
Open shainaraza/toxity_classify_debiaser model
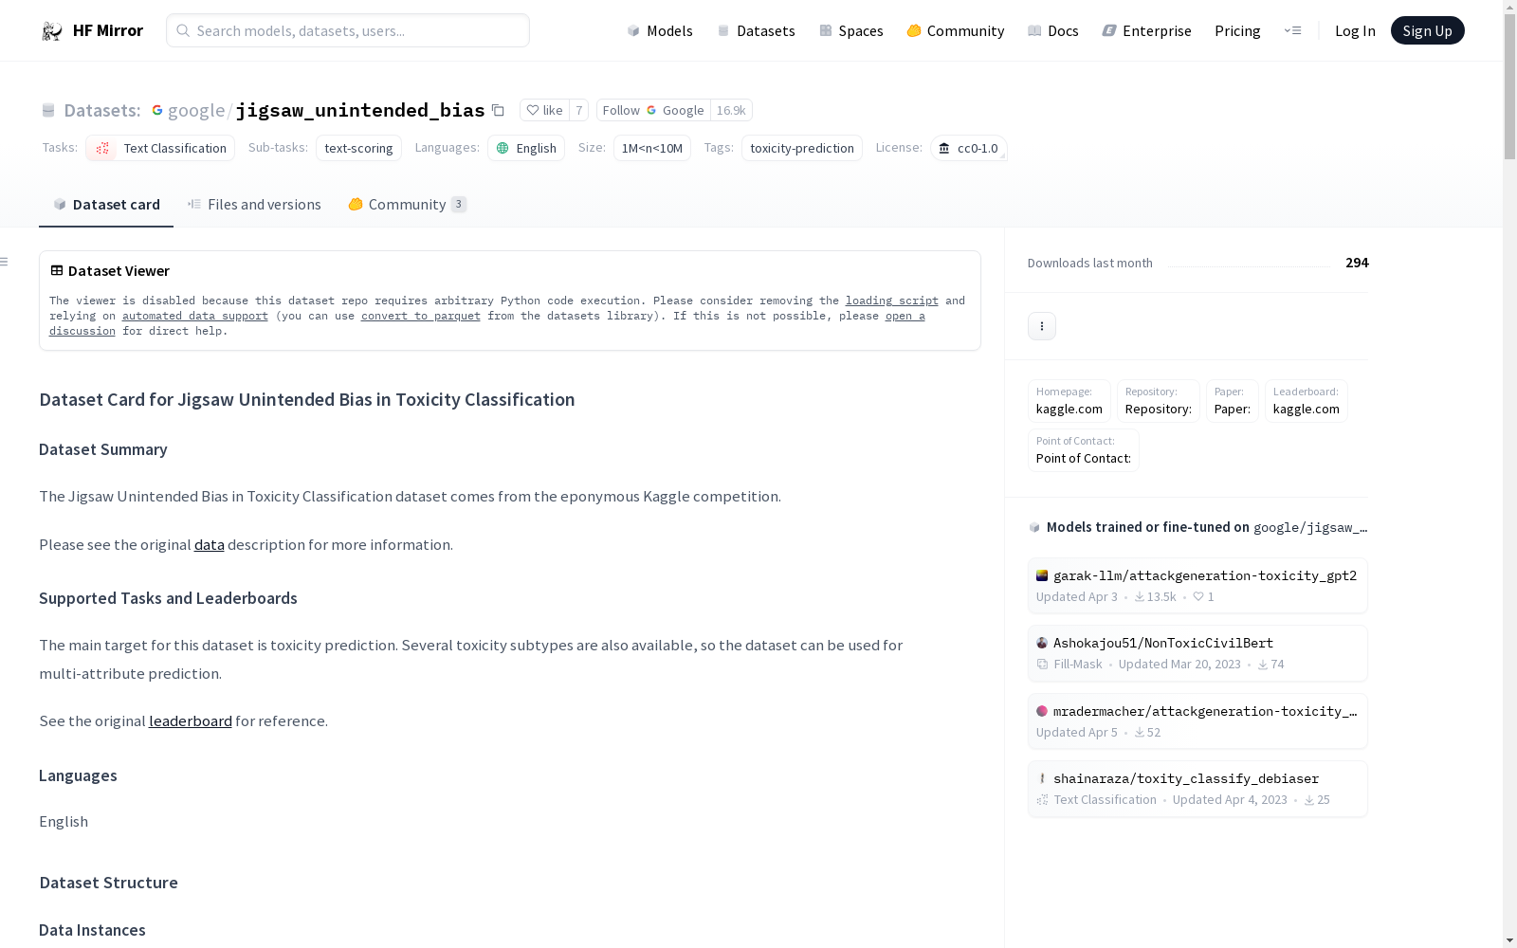[1197, 789]
